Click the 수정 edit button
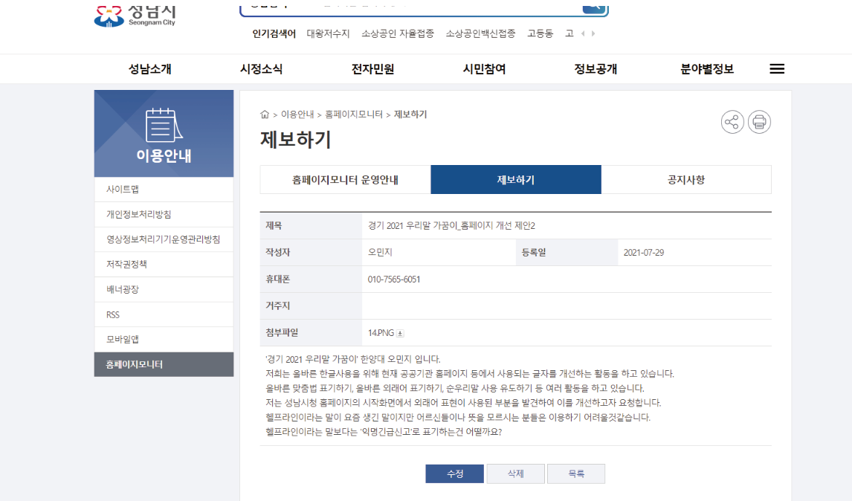This screenshot has width=852, height=501. pyautogui.click(x=455, y=473)
